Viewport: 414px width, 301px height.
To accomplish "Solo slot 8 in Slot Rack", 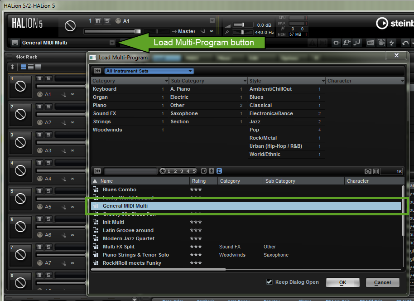I will tap(48, 275).
